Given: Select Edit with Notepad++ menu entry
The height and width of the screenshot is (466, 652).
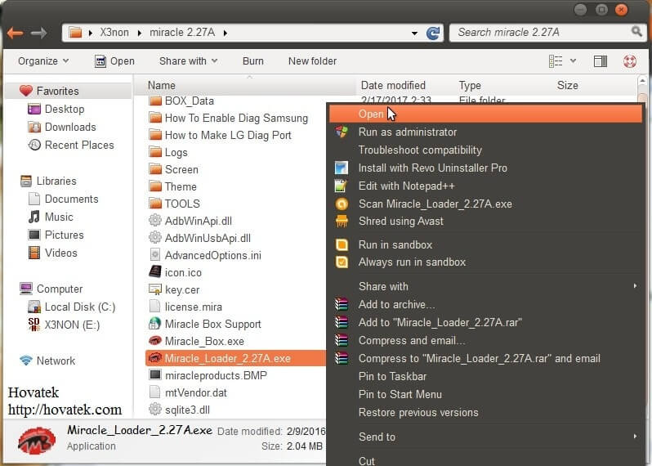Looking at the screenshot, I should (x=407, y=186).
